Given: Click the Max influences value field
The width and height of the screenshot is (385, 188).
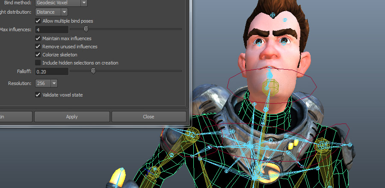Looking at the screenshot, I should click(52, 29).
